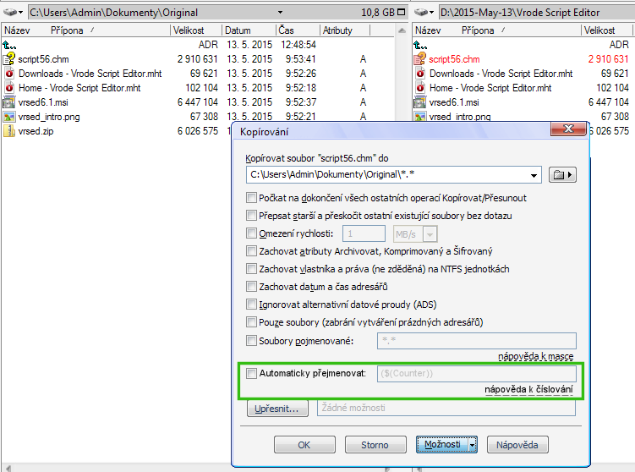Toggle the Omezení rychlosti checkbox

coord(251,233)
